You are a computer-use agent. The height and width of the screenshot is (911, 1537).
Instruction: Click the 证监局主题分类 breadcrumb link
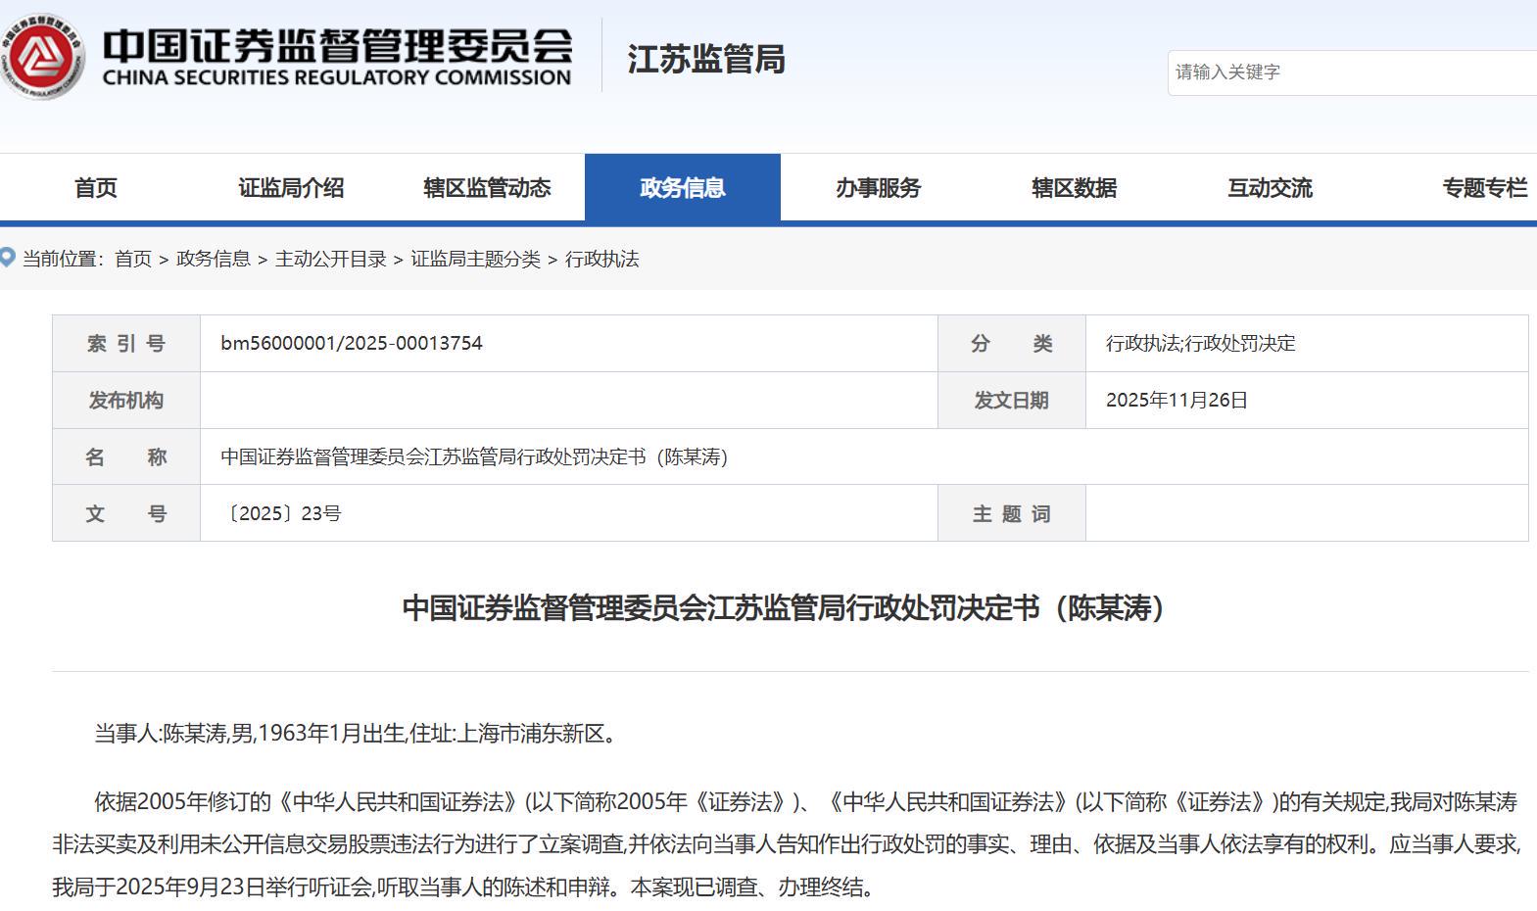click(475, 259)
